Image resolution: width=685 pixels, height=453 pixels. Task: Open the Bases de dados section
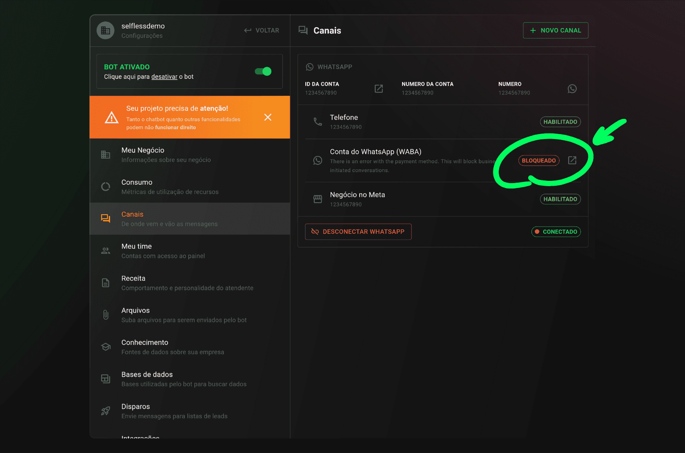190,379
